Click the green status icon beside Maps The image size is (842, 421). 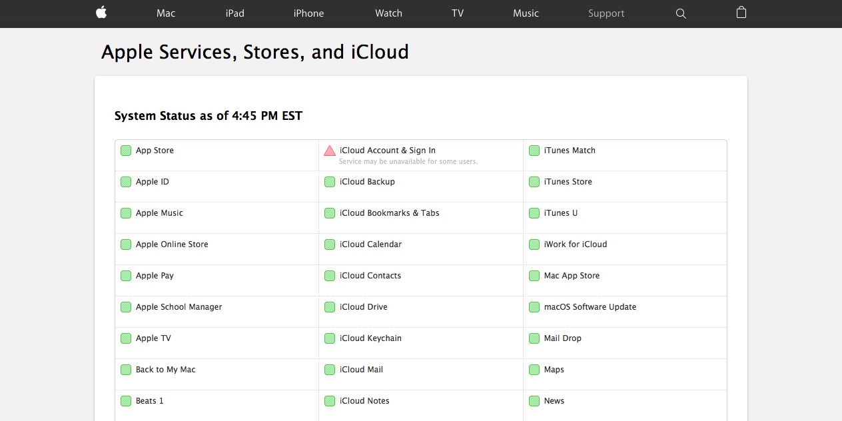click(x=534, y=370)
